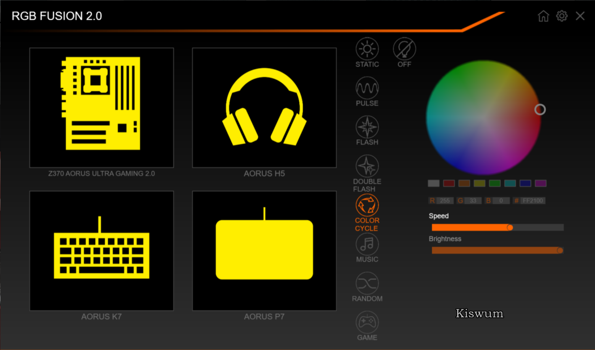Close RGB Fusion with the X
The height and width of the screenshot is (350, 595).
pos(580,16)
